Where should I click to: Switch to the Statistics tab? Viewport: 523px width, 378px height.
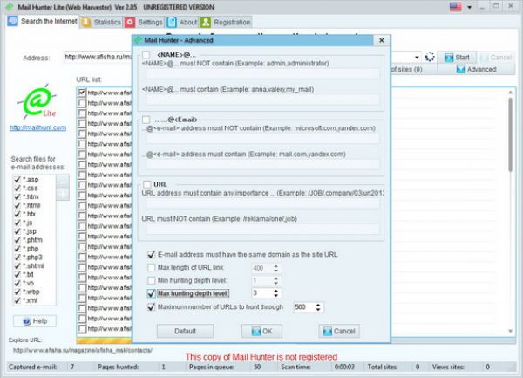point(101,23)
